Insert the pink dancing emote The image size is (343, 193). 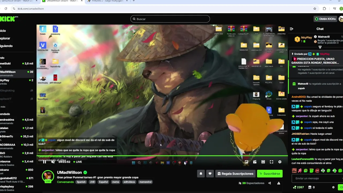(300, 170)
